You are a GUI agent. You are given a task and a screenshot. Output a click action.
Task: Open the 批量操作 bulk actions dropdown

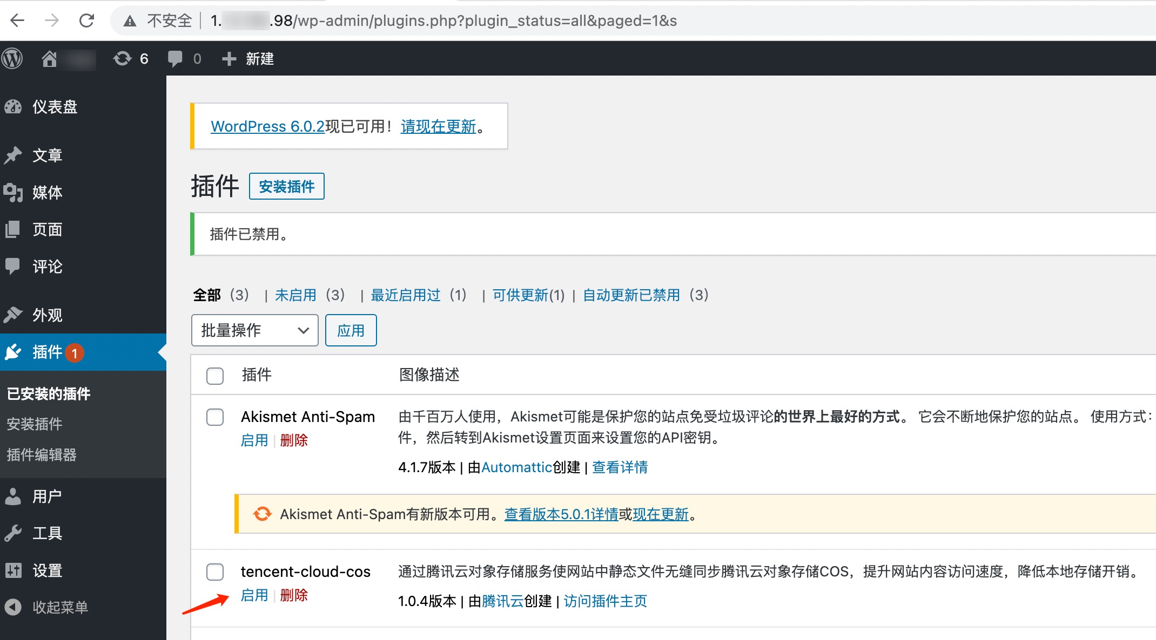coord(254,330)
